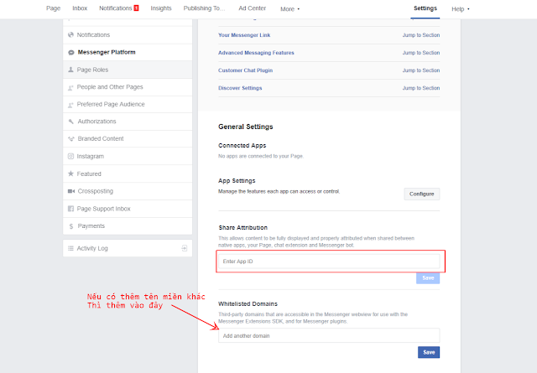Select Featured in settings sidebar
Screen dimensions: 537x373
pyautogui.click(x=128, y=174)
